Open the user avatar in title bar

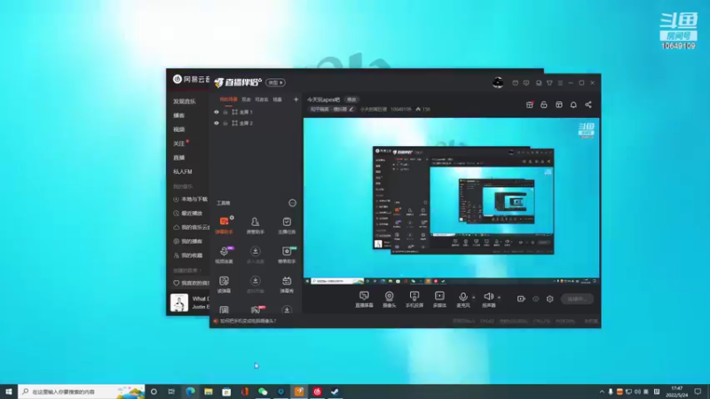[x=498, y=82]
